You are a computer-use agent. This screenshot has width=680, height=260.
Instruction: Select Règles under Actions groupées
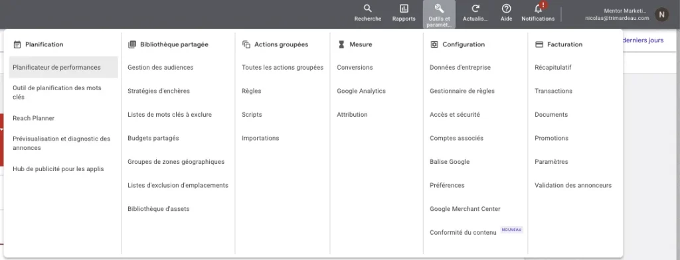(252, 91)
